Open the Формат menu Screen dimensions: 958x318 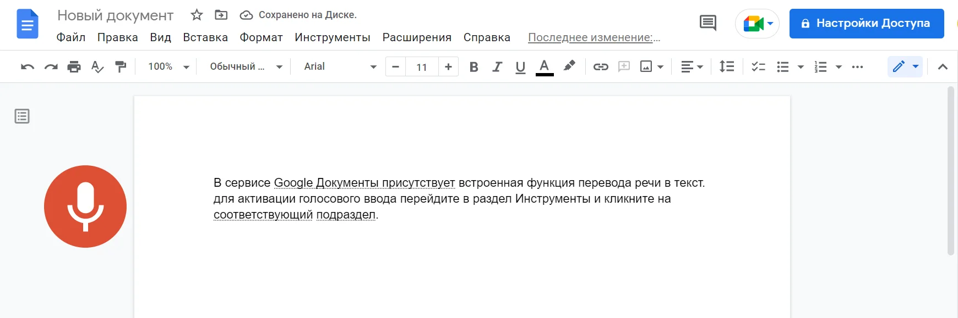click(261, 37)
